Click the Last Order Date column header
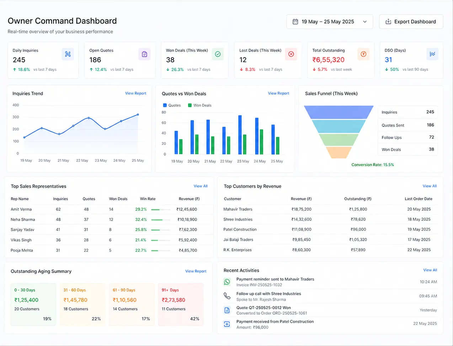 pos(418,199)
